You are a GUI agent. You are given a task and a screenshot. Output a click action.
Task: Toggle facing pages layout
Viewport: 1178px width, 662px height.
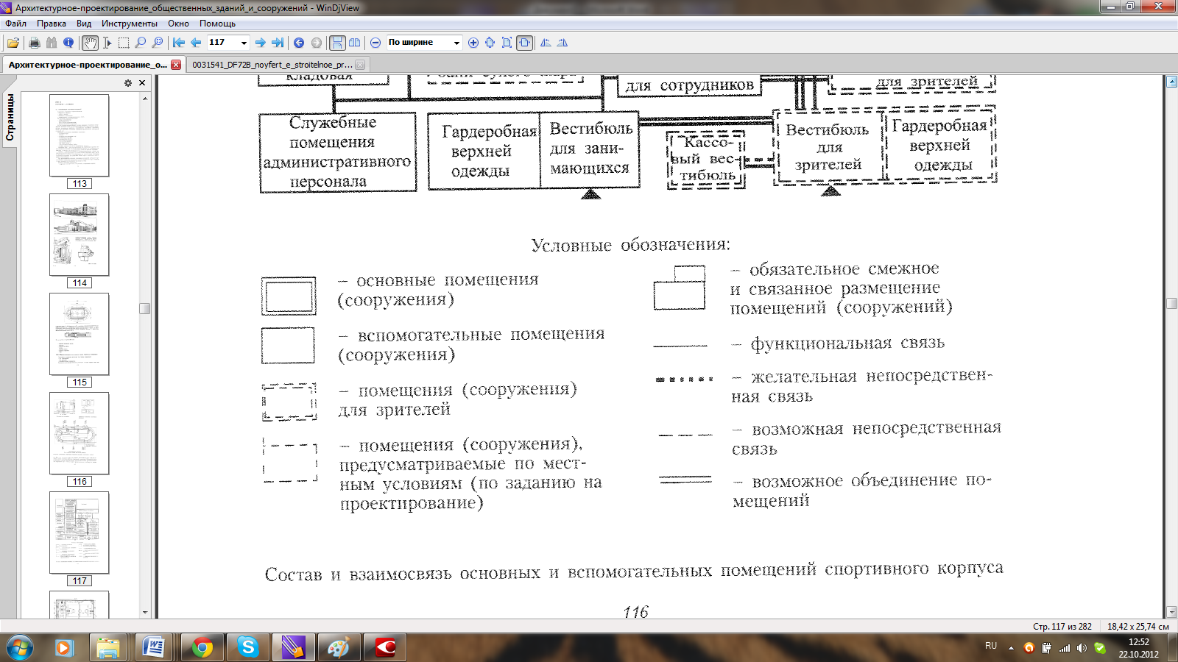pyautogui.click(x=355, y=43)
